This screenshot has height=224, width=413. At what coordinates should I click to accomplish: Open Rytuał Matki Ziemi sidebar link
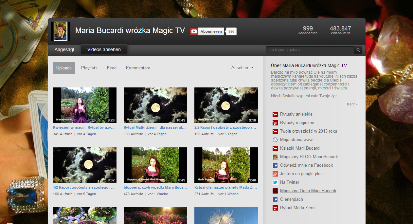click(298, 208)
